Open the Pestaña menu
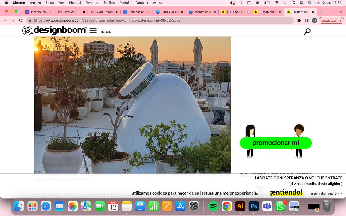346x216 pixels. click(125, 3)
